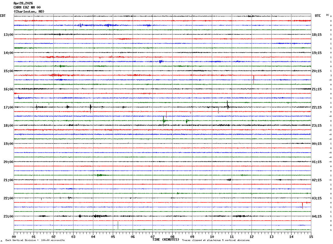Viewport: 333px width, 244px height.
Task: Click the 23:15 UTC time label
Action: (317, 126)
